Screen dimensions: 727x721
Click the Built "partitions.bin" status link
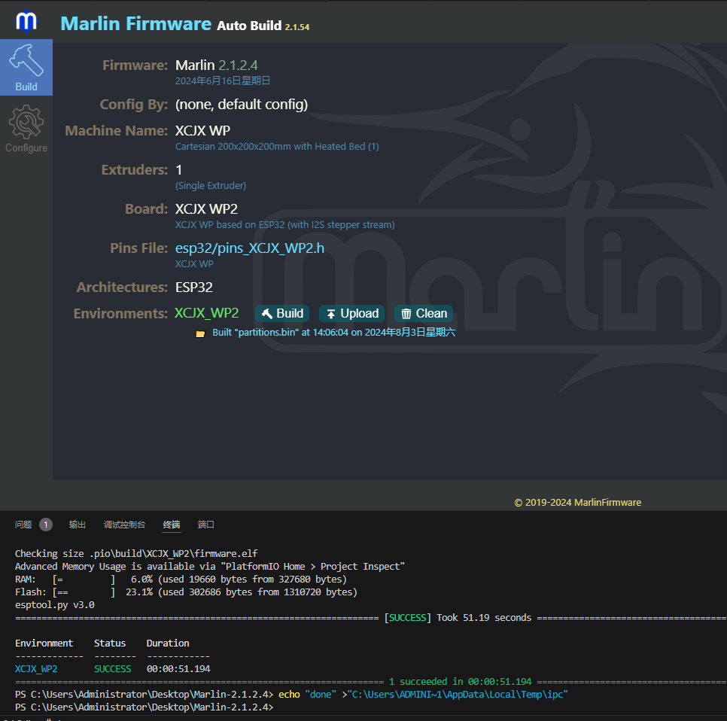pyautogui.click(x=333, y=333)
